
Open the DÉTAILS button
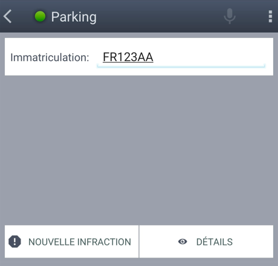tap(206, 241)
